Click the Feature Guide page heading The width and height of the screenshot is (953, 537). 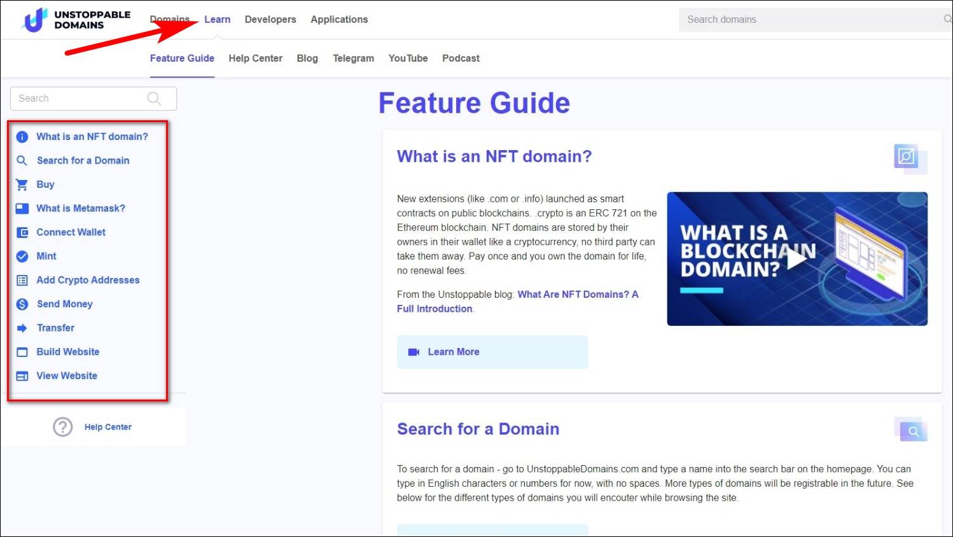474,103
